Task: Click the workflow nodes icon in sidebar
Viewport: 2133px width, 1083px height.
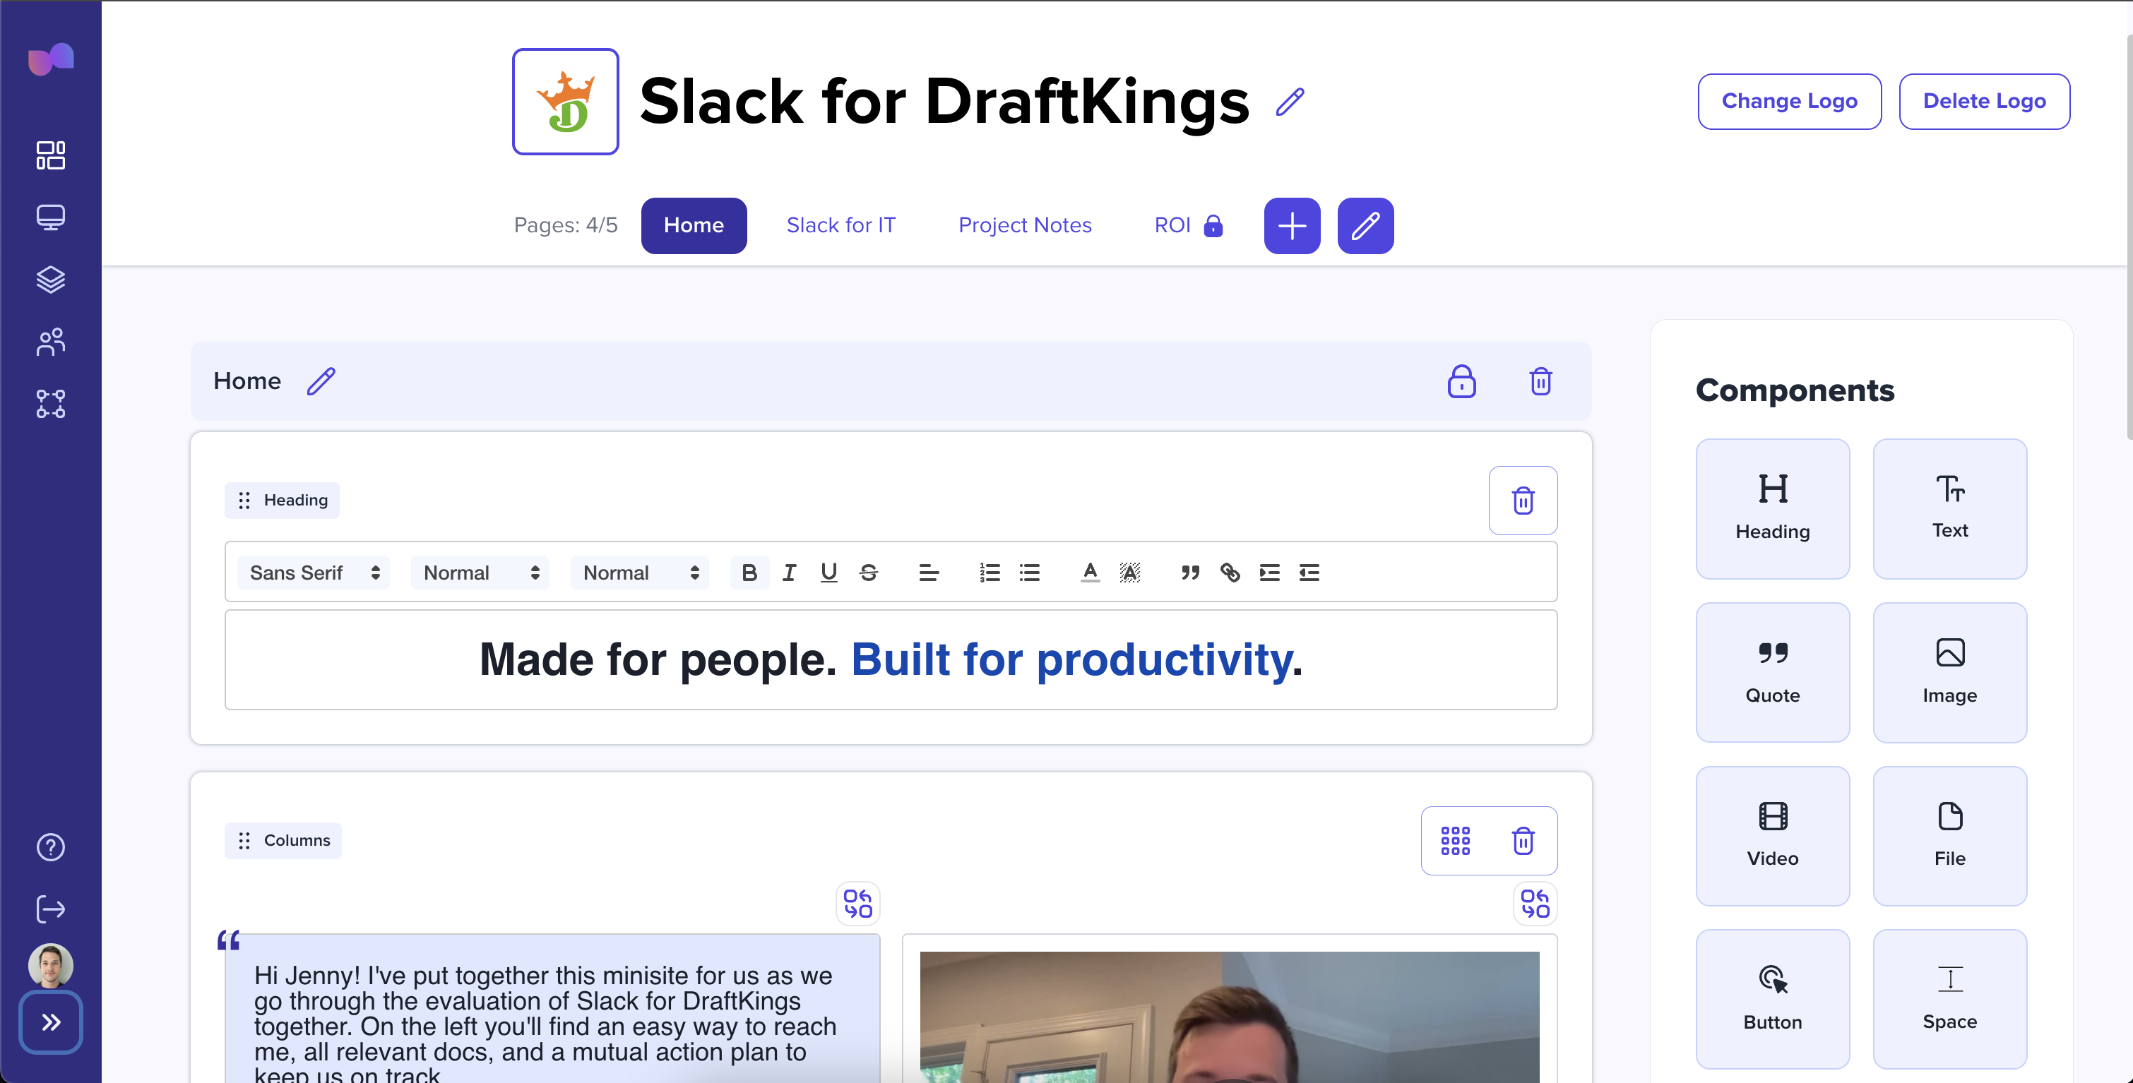Action: point(51,404)
